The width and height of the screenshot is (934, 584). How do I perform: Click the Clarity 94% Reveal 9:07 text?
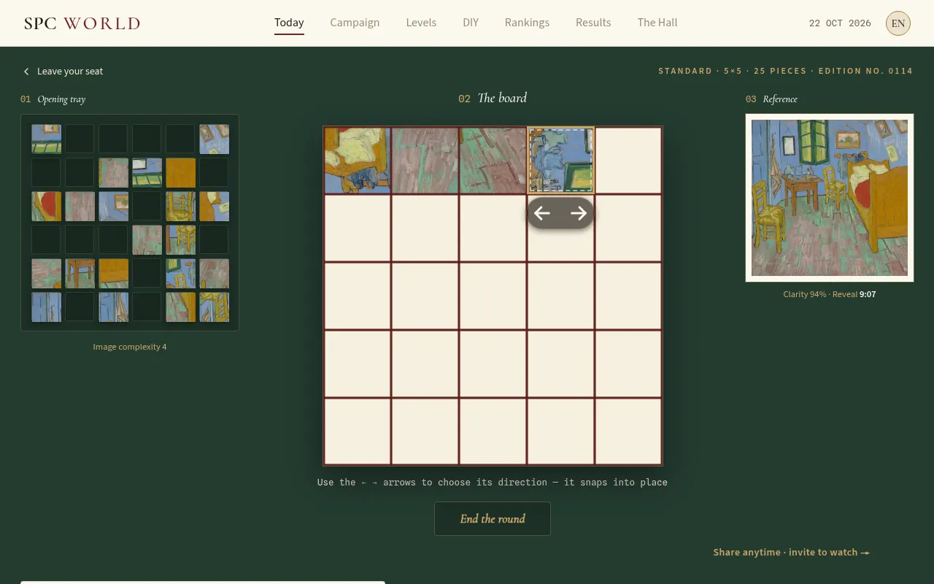830,294
